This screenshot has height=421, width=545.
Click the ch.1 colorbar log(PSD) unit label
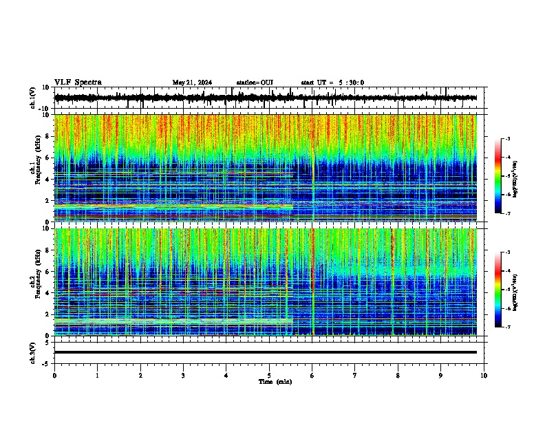pos(515,179)
